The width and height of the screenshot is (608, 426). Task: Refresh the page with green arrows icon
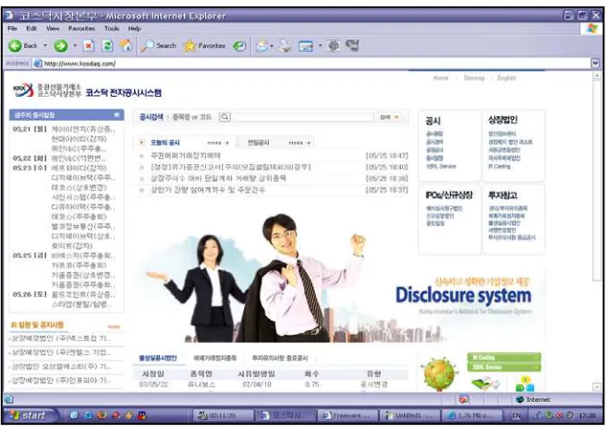point(107,46)
